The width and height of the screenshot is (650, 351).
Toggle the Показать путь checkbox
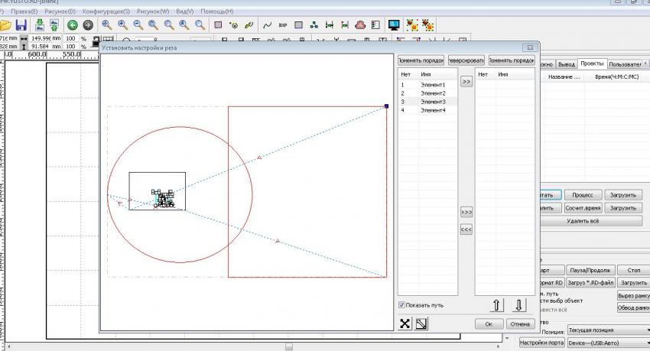coord(402,305)
